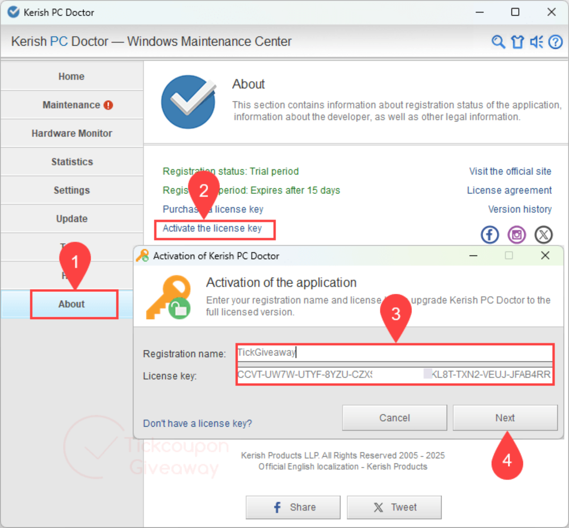Go to the Home section

(x=71, y=77)
